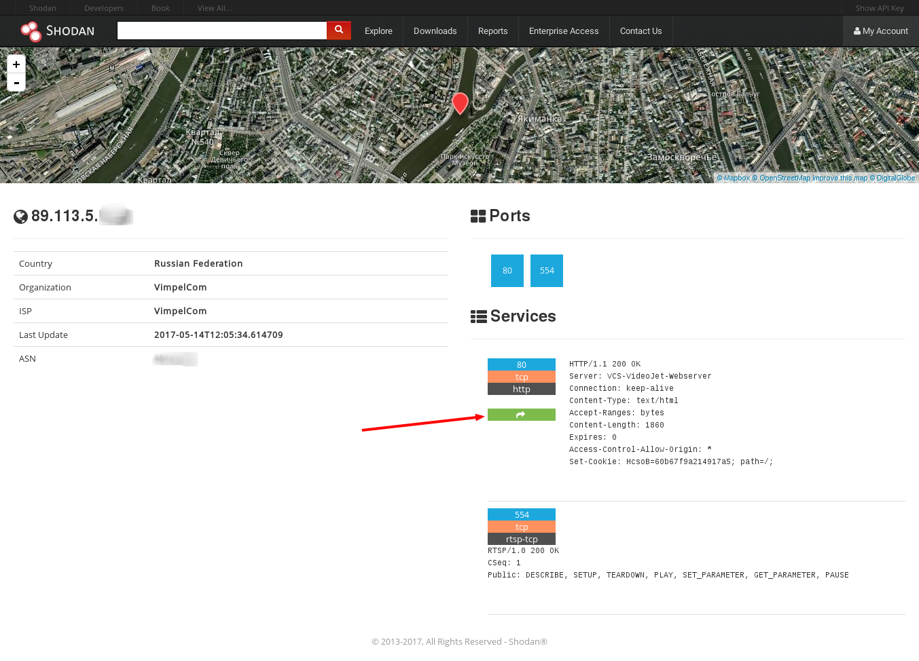Click the View All... link

pyautogui.click(x=215, y=8)
